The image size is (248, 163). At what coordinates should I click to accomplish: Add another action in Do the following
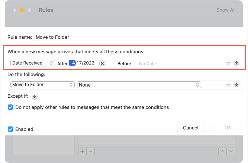click(236, 85)
